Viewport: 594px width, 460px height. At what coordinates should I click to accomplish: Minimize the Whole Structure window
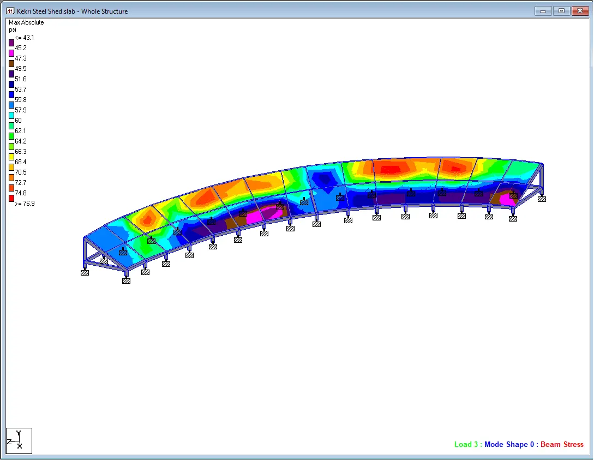[x=543, y=11]
